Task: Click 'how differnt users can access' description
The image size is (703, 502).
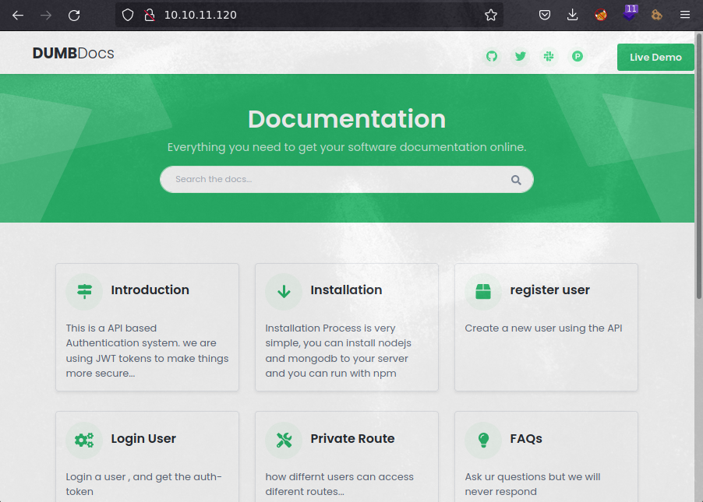Action: click(339, 484)
